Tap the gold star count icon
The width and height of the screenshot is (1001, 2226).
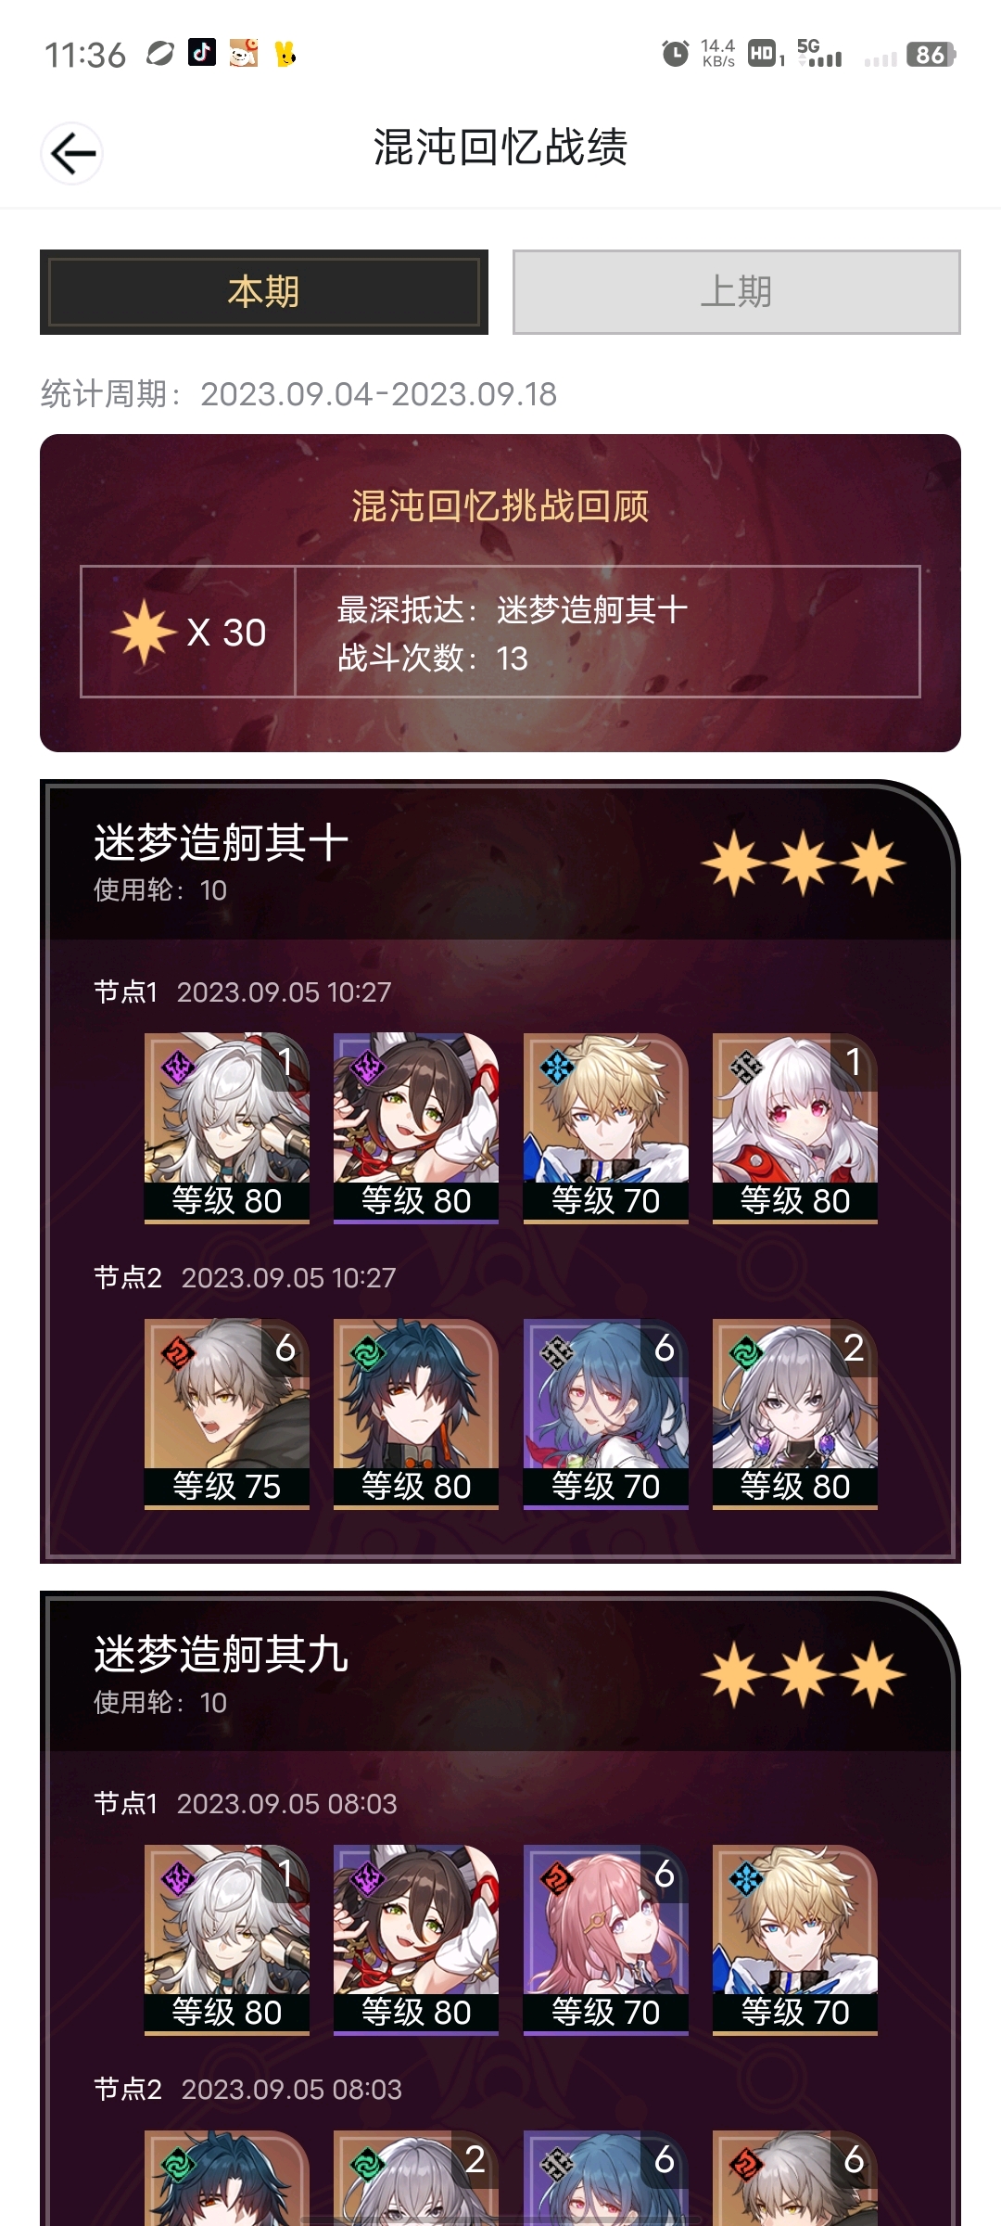(x=144, y=632)
